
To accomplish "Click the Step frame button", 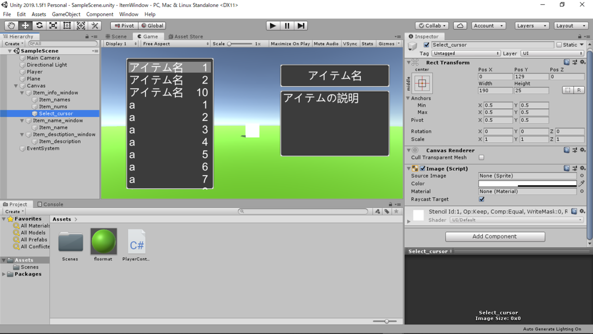I will tap(301, 26).
